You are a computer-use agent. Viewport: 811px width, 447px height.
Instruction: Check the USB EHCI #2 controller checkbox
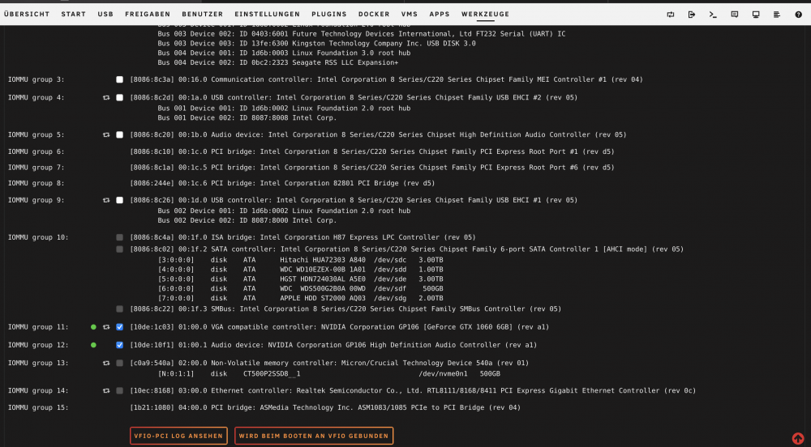click(x=119, y=97)
